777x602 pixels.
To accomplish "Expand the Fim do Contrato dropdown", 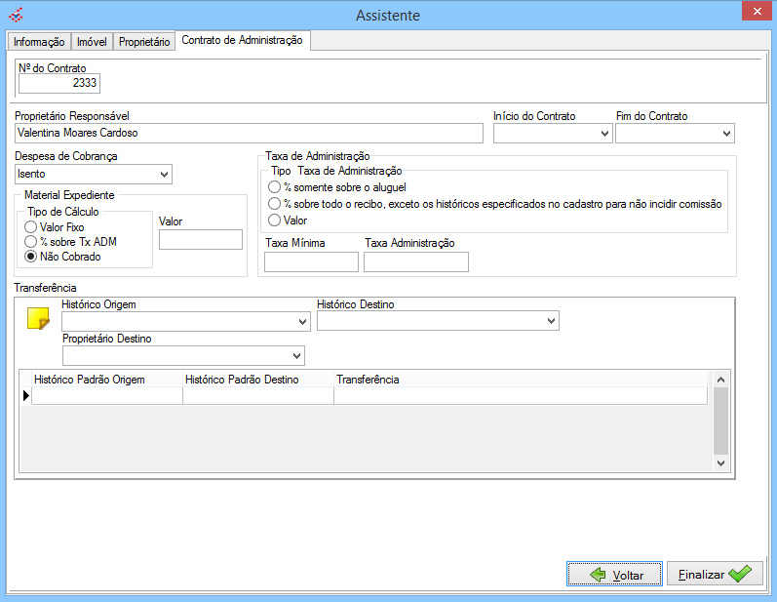I will tap(726, 134).
